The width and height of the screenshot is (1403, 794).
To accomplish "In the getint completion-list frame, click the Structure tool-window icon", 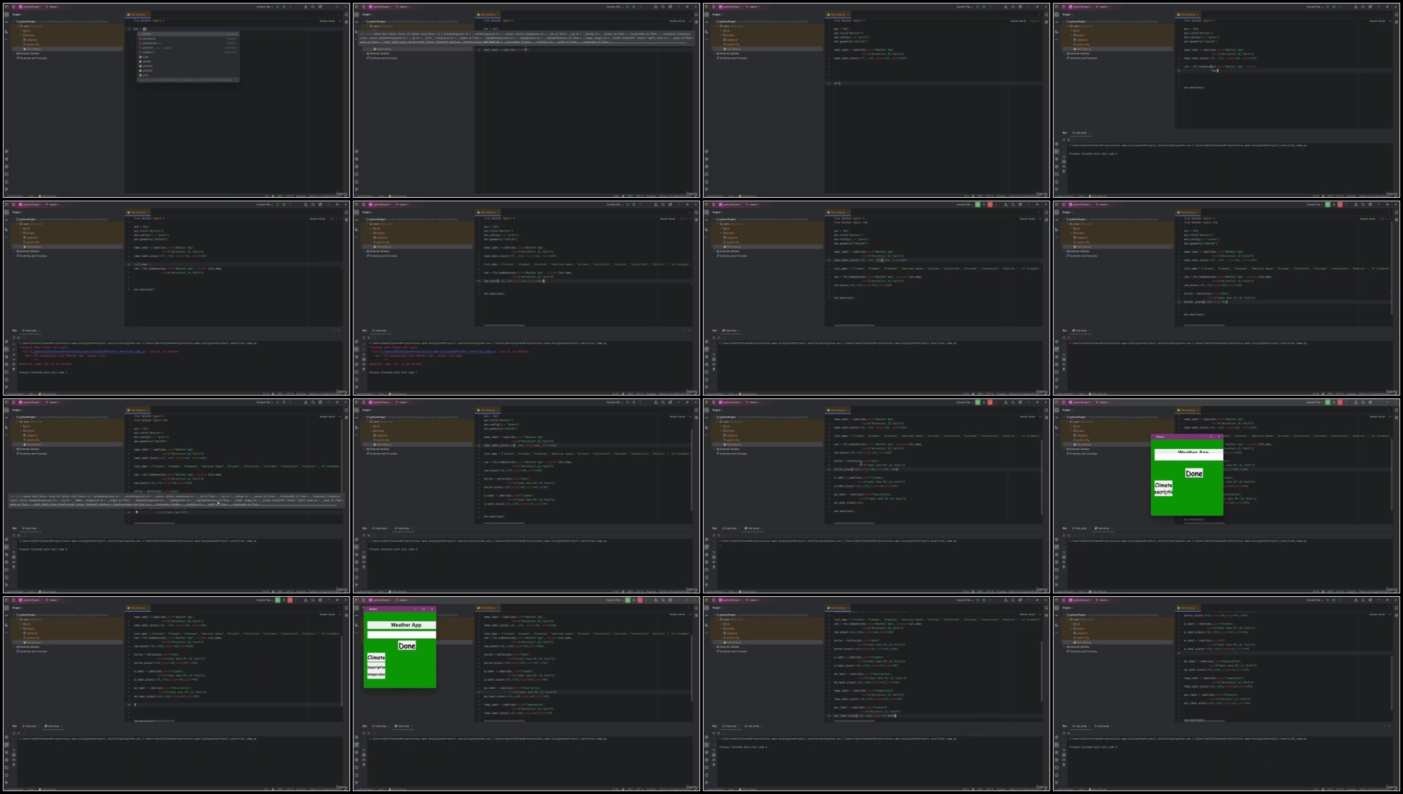I will [6, 32].
